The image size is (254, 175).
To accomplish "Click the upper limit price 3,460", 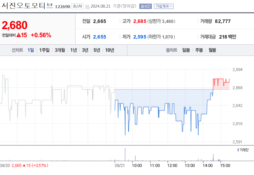I will point(168,21).
